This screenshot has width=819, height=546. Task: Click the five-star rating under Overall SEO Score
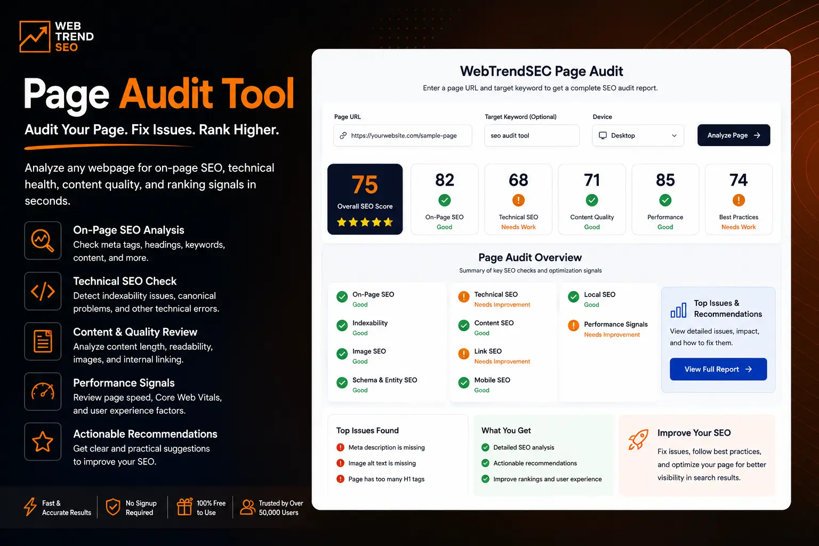pyautogui.click(x=365, y=222)
